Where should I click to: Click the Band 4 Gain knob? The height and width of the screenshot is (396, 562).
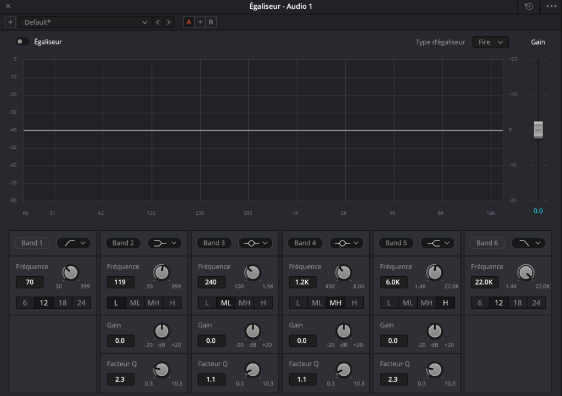(x=344, y=331)
